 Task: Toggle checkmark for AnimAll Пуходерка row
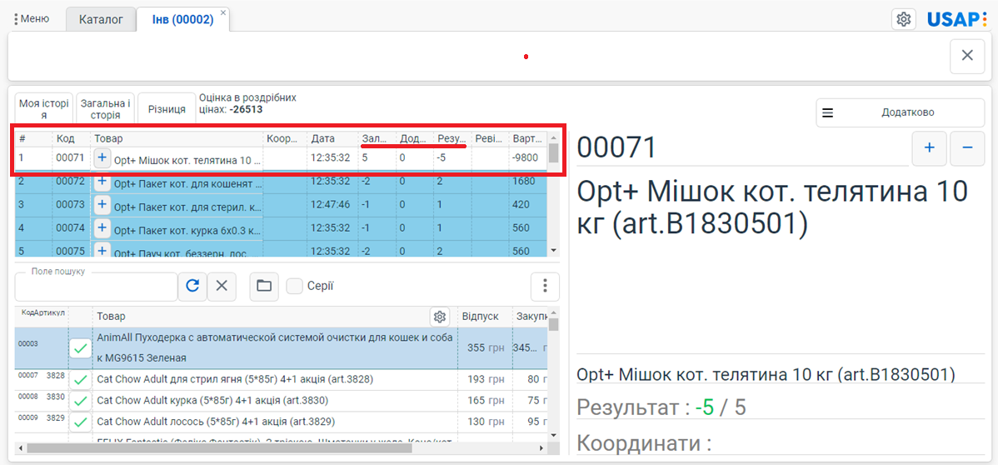coord(80,348)
